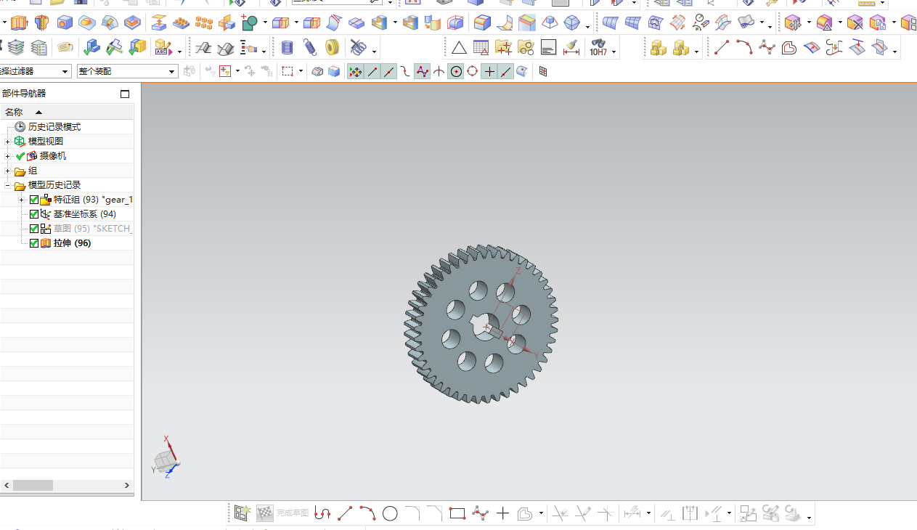Click the label tag icon

(65, 48)
